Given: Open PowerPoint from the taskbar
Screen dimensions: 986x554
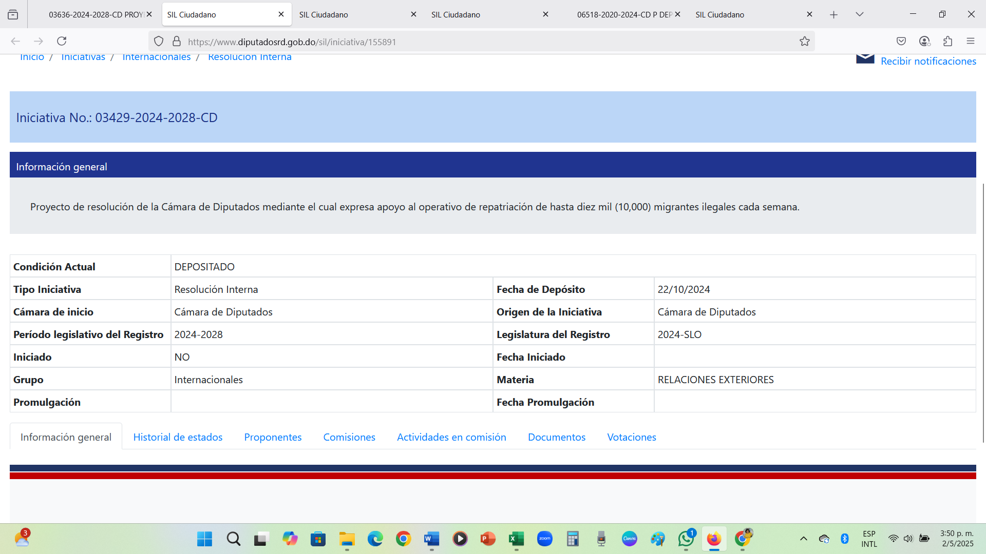Looking at the screenshot, I should coord(488,539).
